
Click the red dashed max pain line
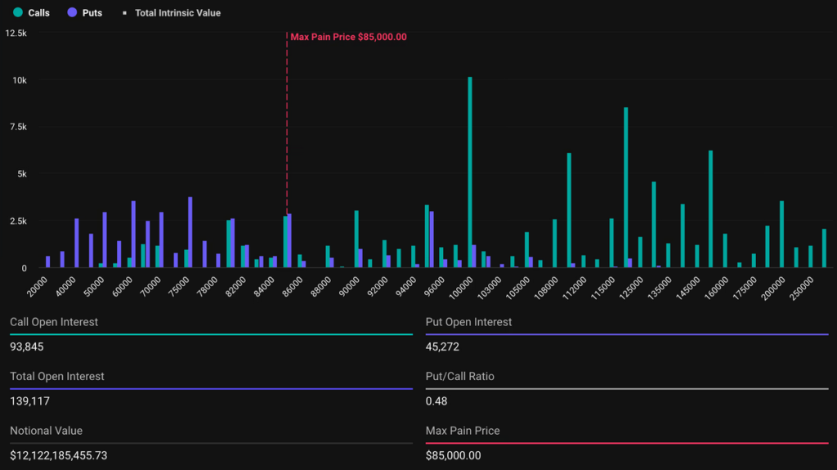tap(287, 123)
